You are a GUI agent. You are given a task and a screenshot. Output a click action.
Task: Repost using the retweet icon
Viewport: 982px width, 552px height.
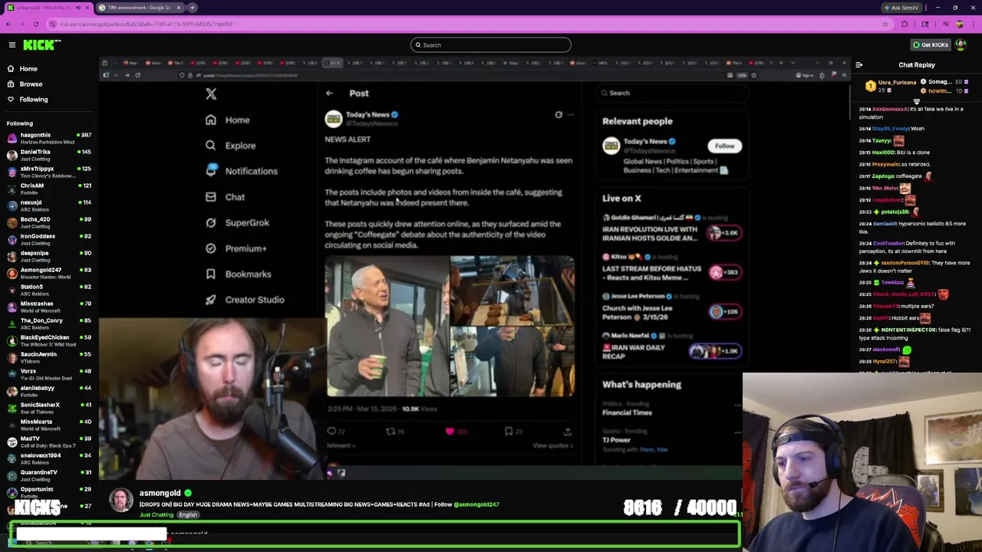pos(390,432)
